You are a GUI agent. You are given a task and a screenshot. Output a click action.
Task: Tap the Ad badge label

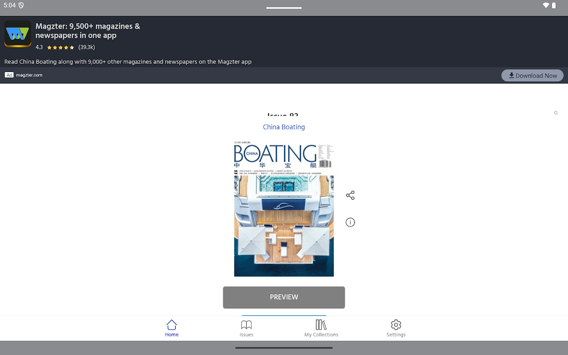coord(9,75)
